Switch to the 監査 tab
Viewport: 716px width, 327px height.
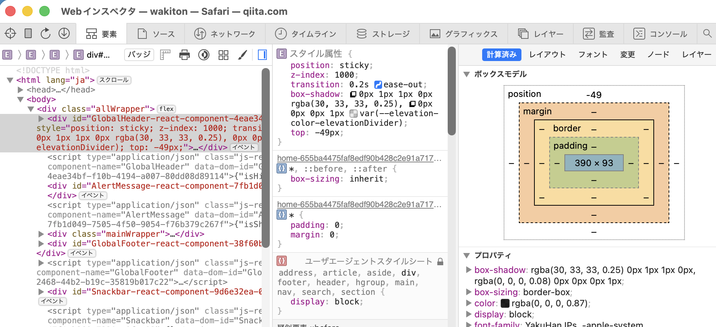tap(599, 34)
